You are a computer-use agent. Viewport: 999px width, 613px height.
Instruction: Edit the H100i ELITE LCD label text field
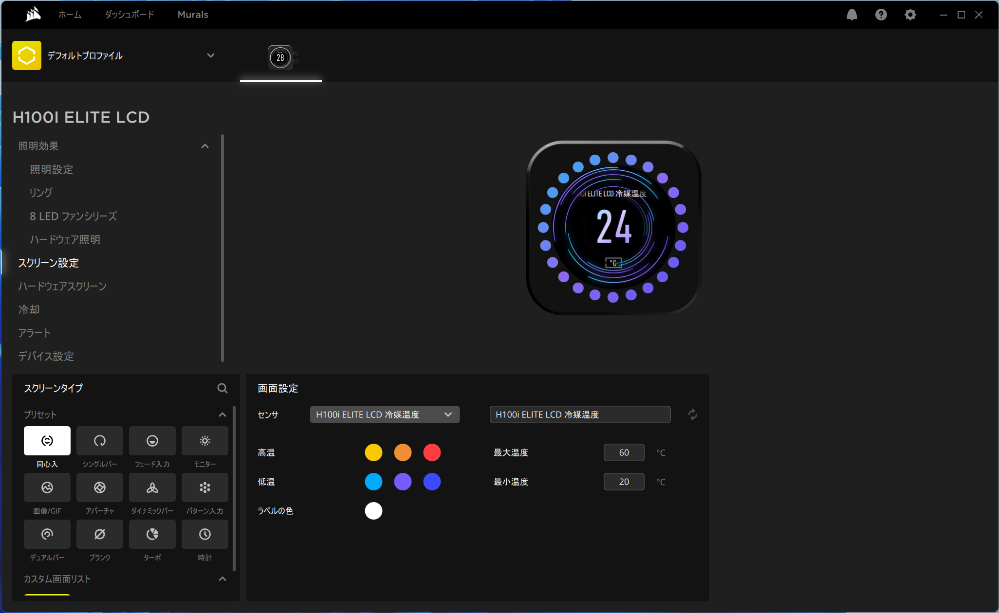click(x=580, y=415)
